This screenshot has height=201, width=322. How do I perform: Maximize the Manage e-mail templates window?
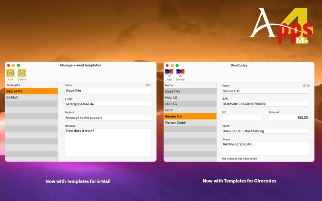[19, 66]
